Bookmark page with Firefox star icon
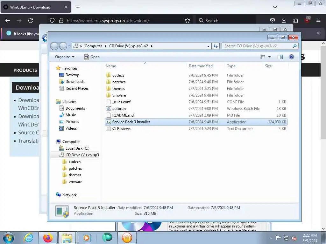The image size is (326, 244). (187, 21)
